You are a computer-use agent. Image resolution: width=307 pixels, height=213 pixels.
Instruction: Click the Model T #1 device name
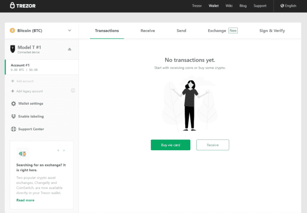point(29,48)
